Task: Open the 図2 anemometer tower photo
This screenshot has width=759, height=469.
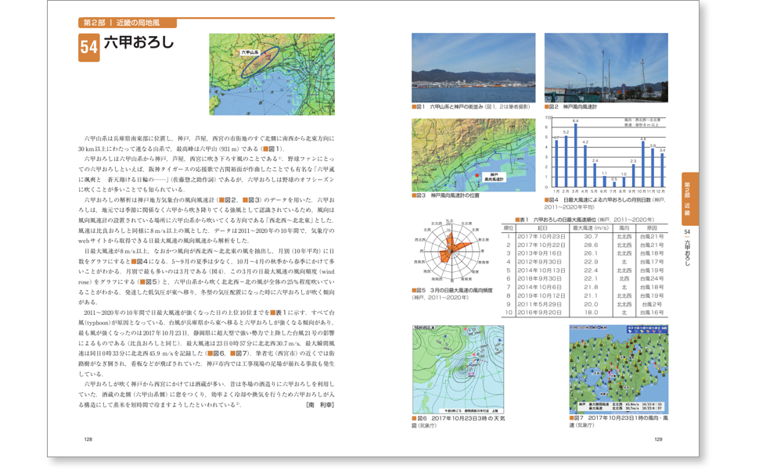Action: point(605,67)
